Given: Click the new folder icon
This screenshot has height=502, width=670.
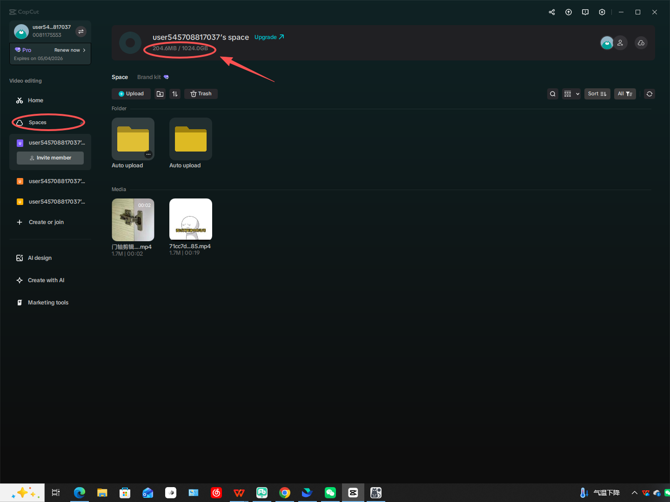Looking at the screenshot, I should click(160, 94).
